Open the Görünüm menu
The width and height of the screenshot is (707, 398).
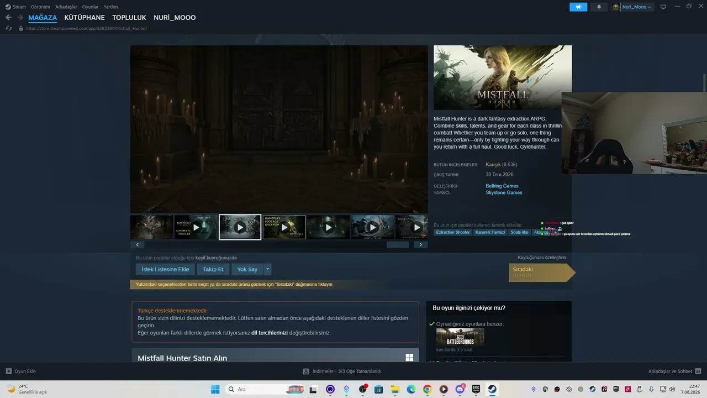40,7
